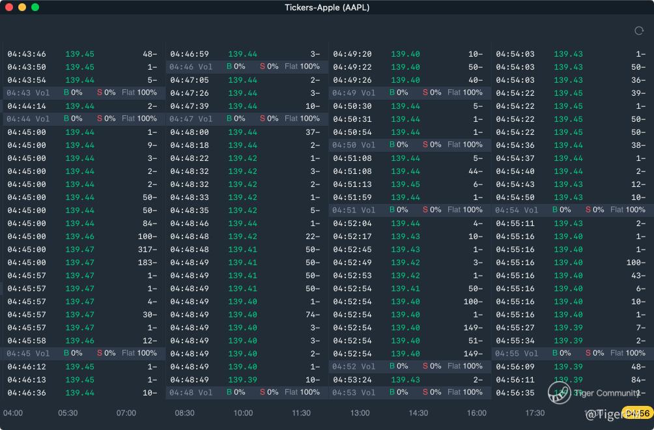The height and width of the screenshot is (430, 654).
Task: Click the volume 317- in 04:45:00 row
Action: 148,250
